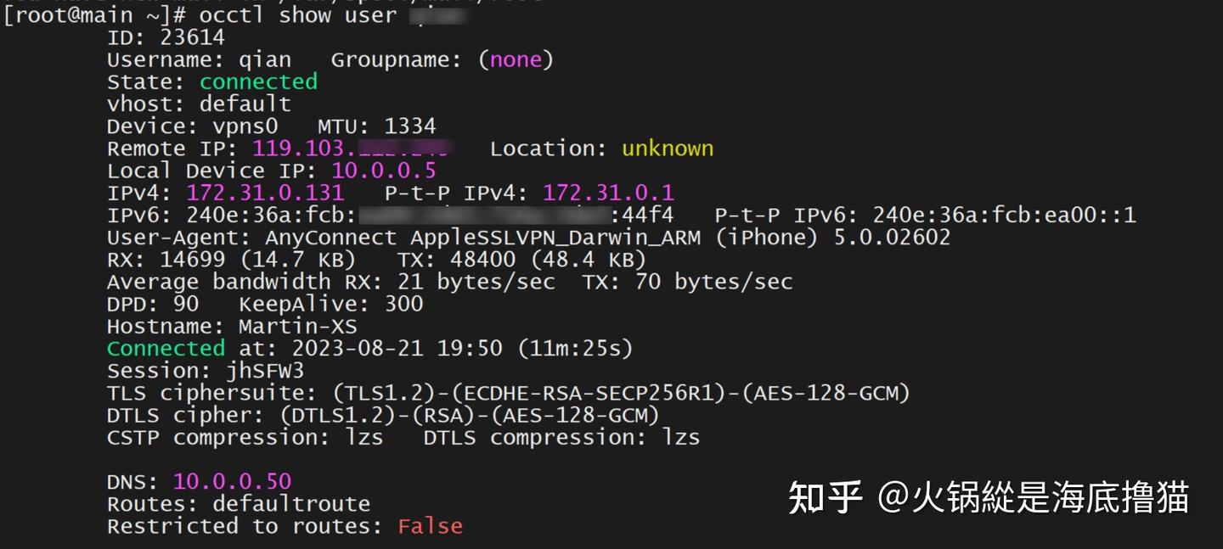Click the P-t-P IPv4 172.31.0.1
Screen dimensions: 1223x549
pyautogui.click(x=608, y=193)
